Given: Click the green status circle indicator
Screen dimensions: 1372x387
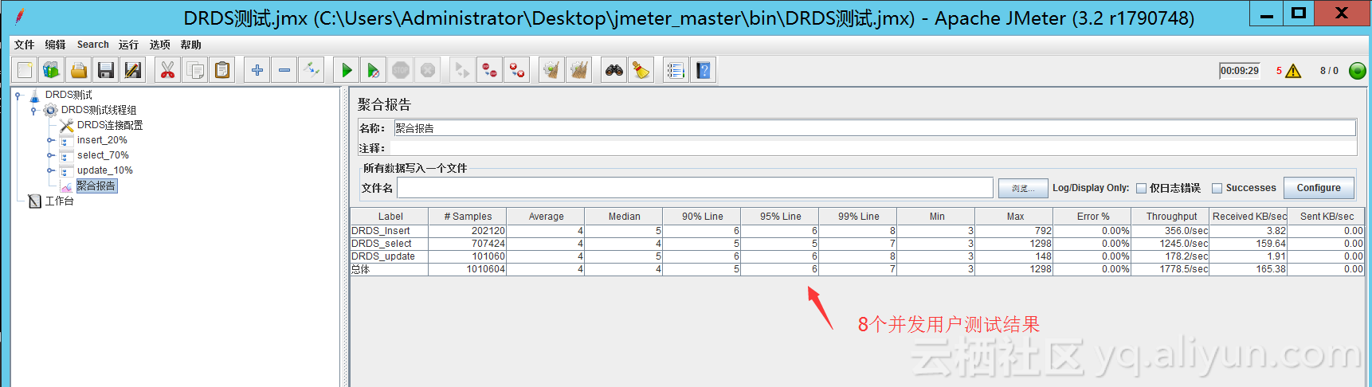Looking at the screenshot, I should [x=1358, y=71].
